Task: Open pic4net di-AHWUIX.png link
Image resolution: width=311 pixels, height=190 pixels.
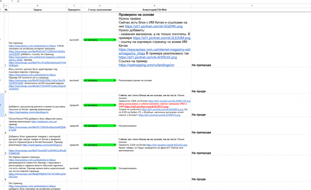Action: tap(148, 57)
